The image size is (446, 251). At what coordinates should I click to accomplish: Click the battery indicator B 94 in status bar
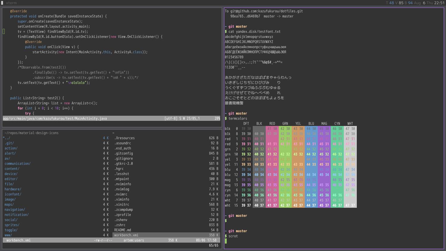tap(408, 3)
